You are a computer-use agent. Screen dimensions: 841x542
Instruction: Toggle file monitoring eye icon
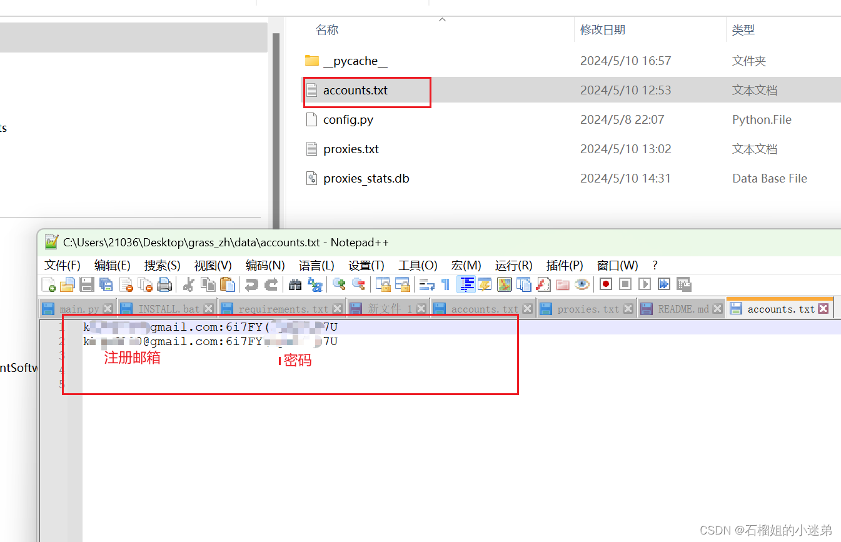pos(582,284)
